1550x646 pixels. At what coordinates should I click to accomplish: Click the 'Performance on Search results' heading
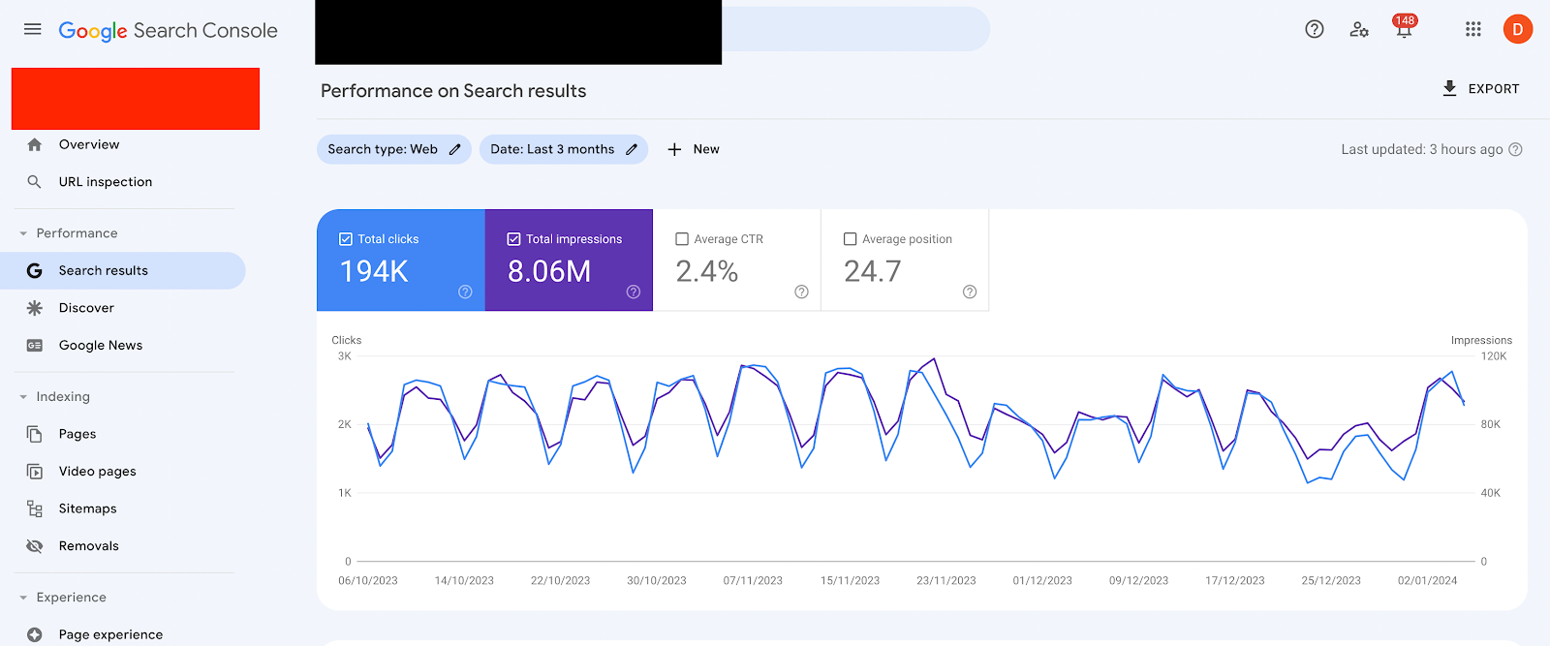tap(453, 91)
